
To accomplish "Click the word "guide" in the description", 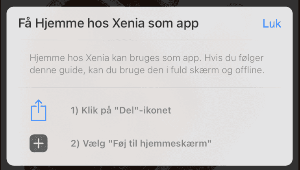I will point(72,70).
